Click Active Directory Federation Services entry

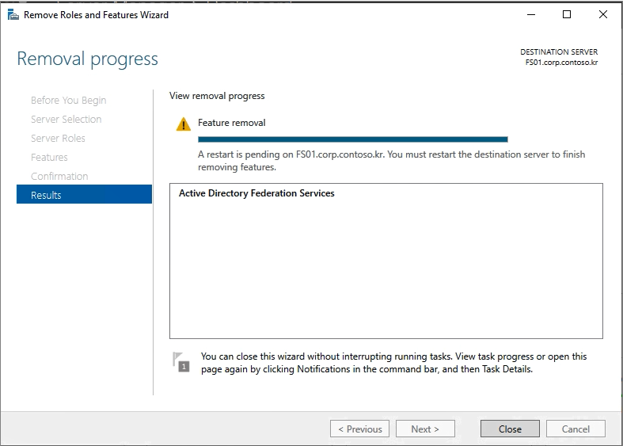click(x=256, y=193)
